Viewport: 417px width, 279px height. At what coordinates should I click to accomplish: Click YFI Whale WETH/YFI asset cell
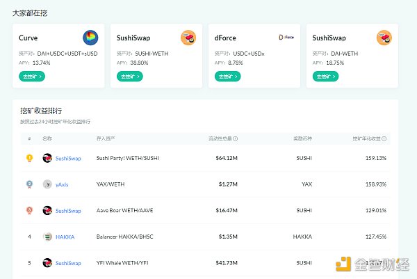point(122,263)
